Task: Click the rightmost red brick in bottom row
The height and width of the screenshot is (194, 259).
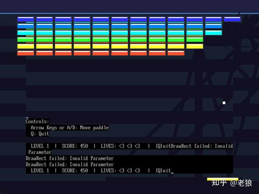Action: click(x=176, y=53)
